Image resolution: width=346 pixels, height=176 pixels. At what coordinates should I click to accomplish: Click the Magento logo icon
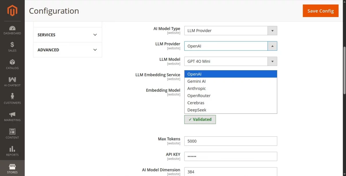[x=12, y=11]
